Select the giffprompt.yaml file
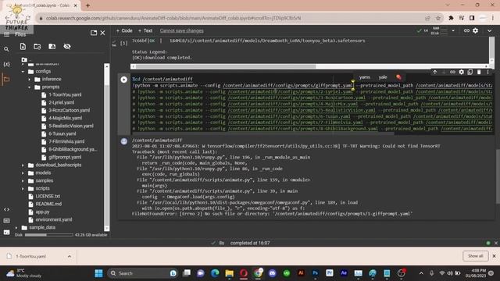Viewport: 500px width, 281px height. [x=65, y=157]
